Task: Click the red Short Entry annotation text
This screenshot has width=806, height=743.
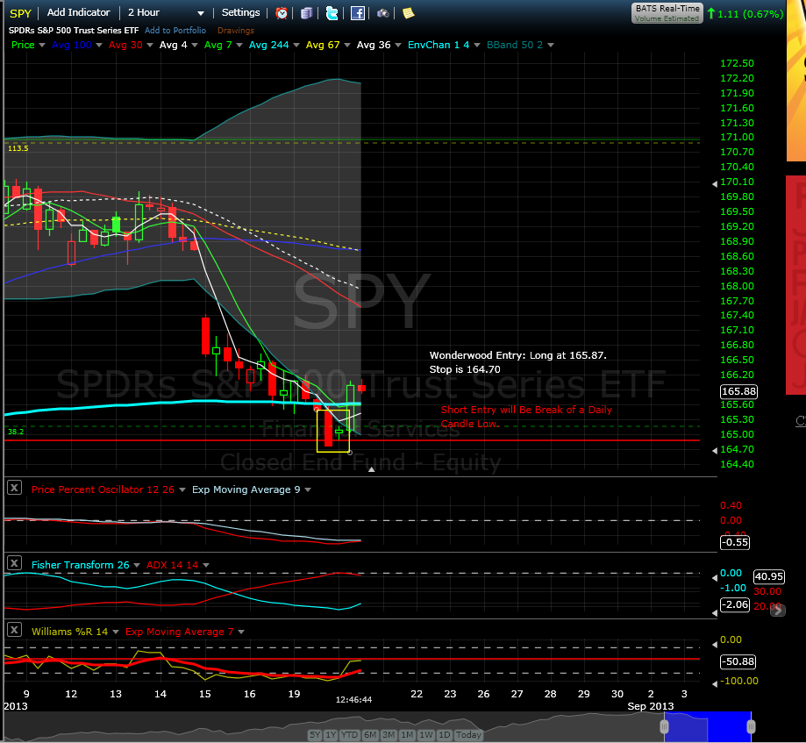Action: [x=526, y=417]
